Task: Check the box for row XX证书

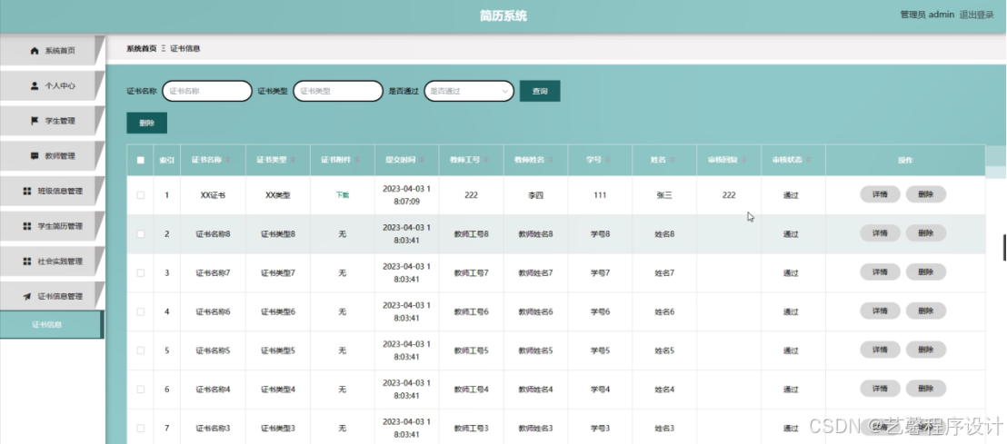Action: [141, 195]
